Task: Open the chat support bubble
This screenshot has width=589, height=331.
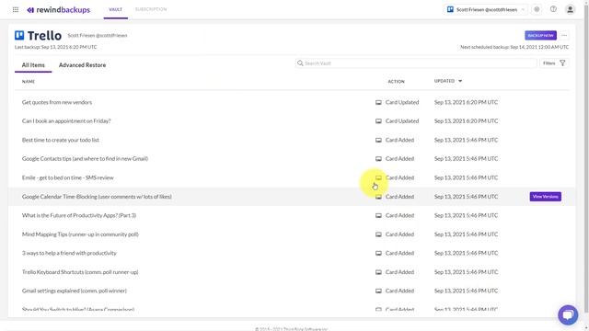Action: tap(568, 314)
